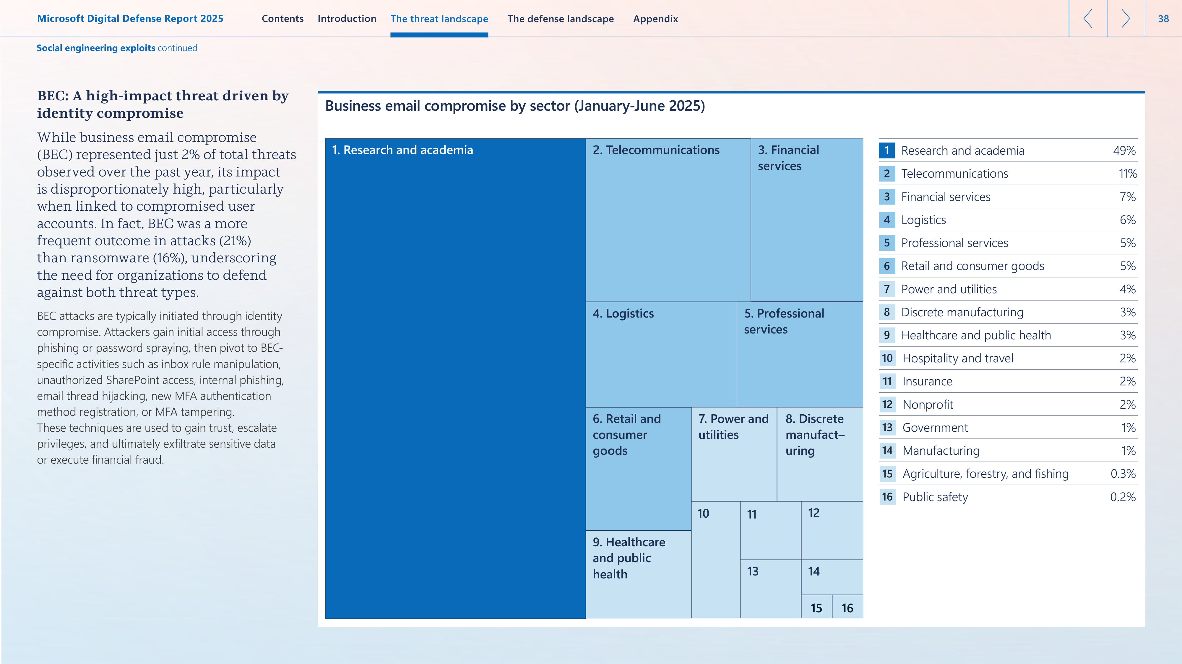Screen dimensions: 1182x664
Task: Click 'Research and academia' legend row text
Action: 962,151
